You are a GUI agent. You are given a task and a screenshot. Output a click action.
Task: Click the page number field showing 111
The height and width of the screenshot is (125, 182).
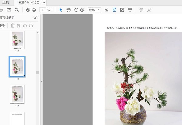pos(43,10)
